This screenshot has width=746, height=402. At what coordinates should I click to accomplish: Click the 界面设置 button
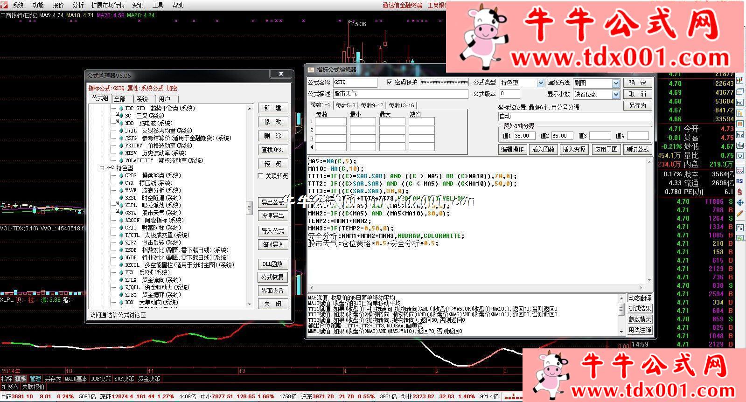click(273, 290)
